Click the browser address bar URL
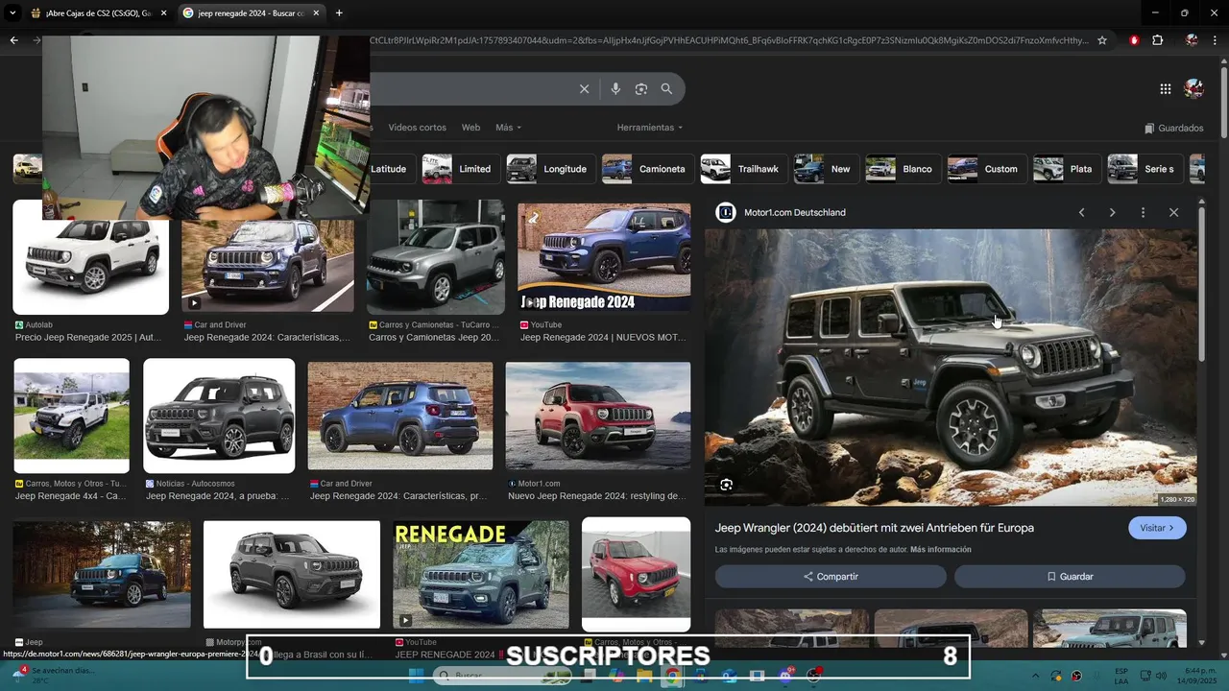Image resolution: width=1229 pixels, height=691 pixels. (730, 40)
